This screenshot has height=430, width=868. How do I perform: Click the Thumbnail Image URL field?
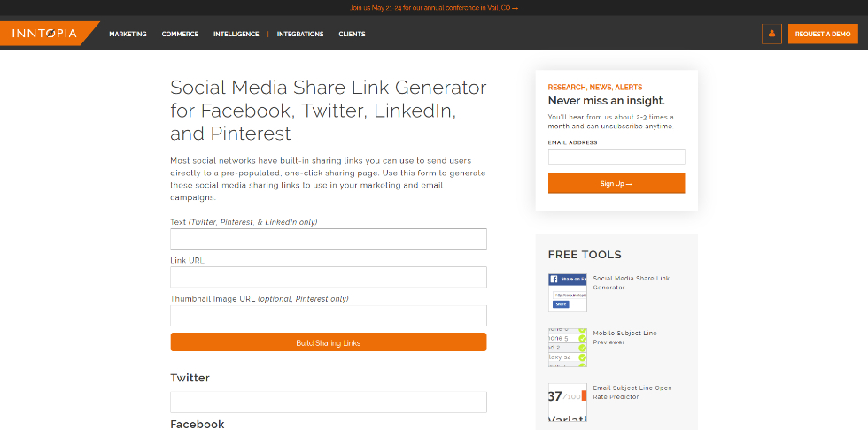(x=328, y=316)
